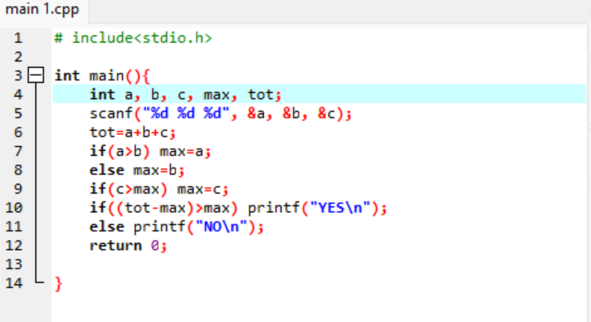Click the 'if(a>b) max=a;' line
The image size is (591, 322).
[x=150, y=151]
